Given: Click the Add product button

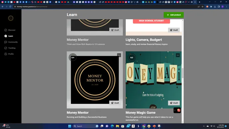Looking at the screenshot, I should [174, 15].
